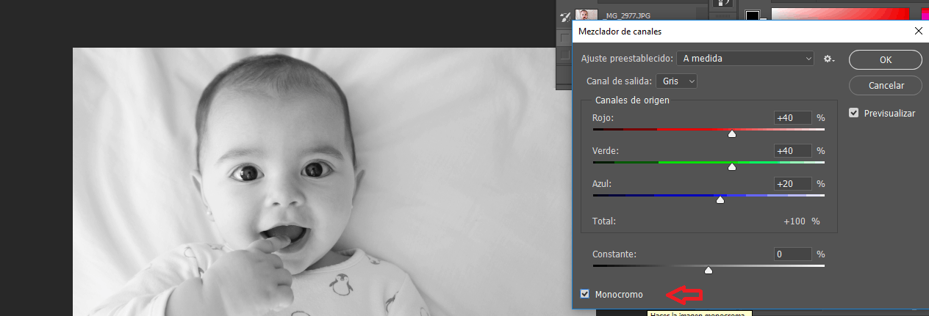The height and width of the screenshot is (316, 929).
Task: Click the black foreground color swatch
Action: [x=753, y=15]
